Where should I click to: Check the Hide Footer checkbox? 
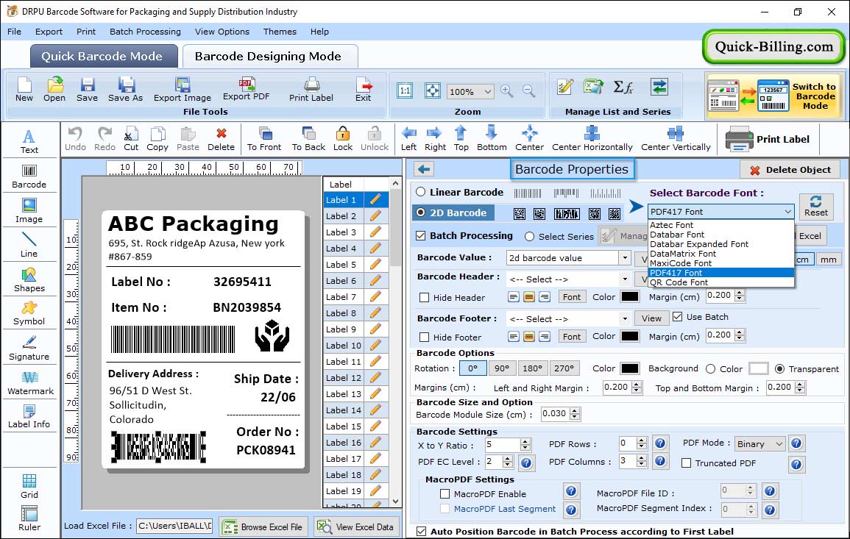pos(425,337)
